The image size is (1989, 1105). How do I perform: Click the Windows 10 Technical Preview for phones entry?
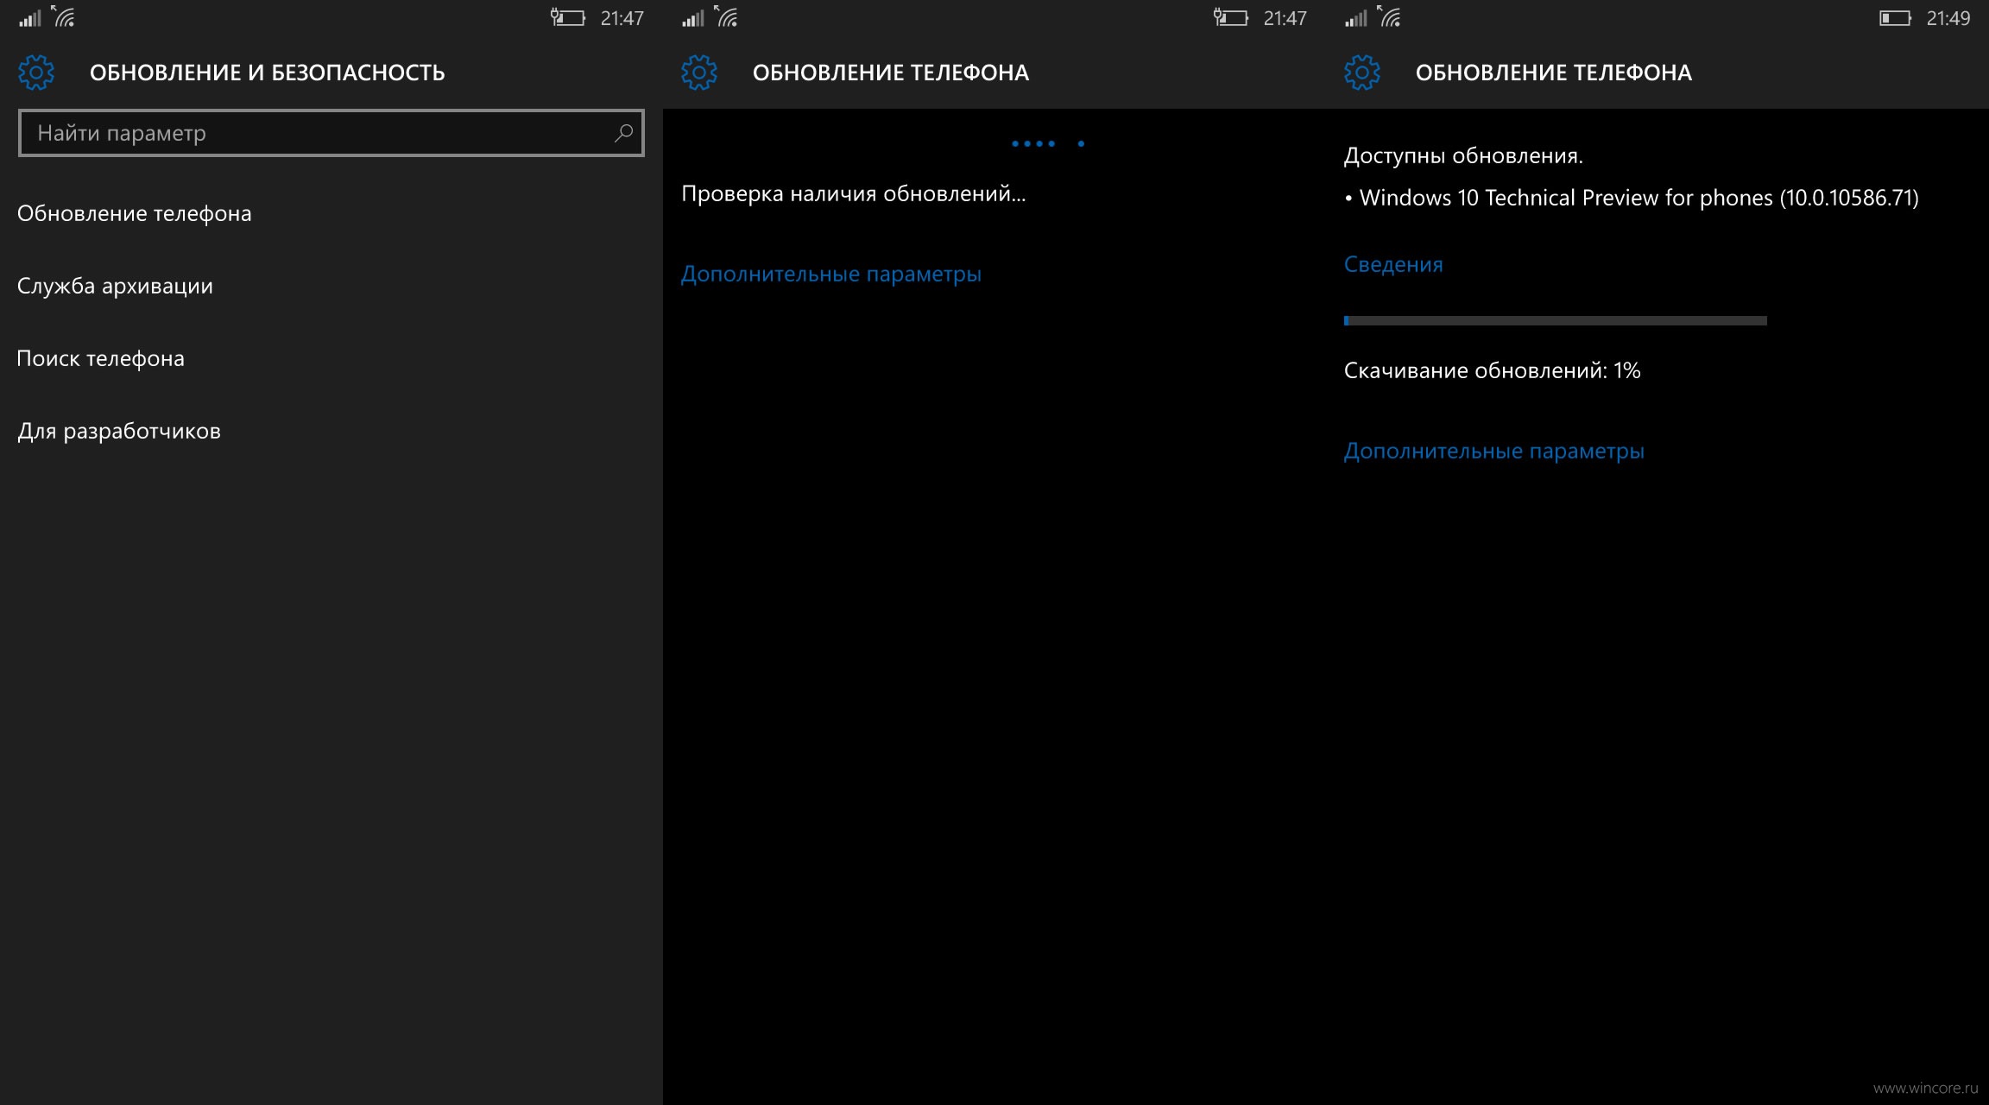pos(1632,198)
